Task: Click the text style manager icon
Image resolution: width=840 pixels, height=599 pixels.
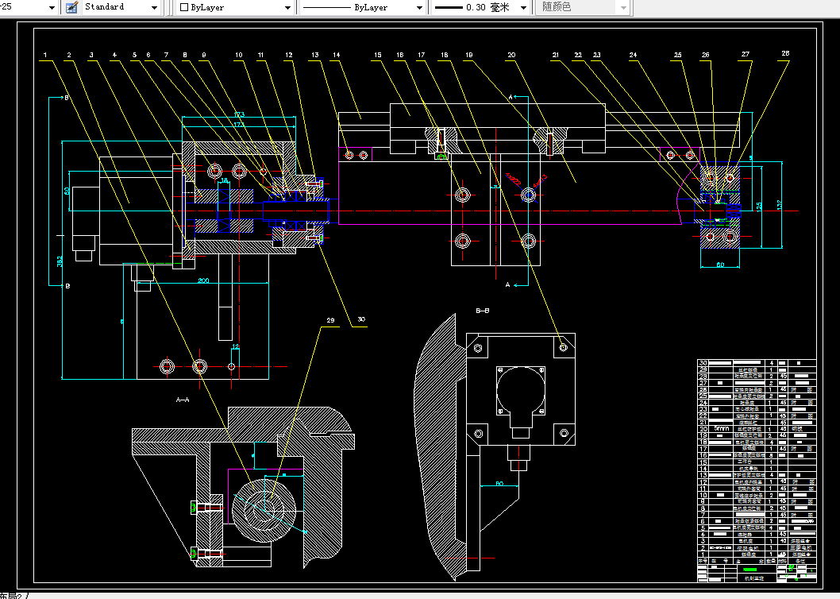Action: pyautogui.click(x=71, y=7)
